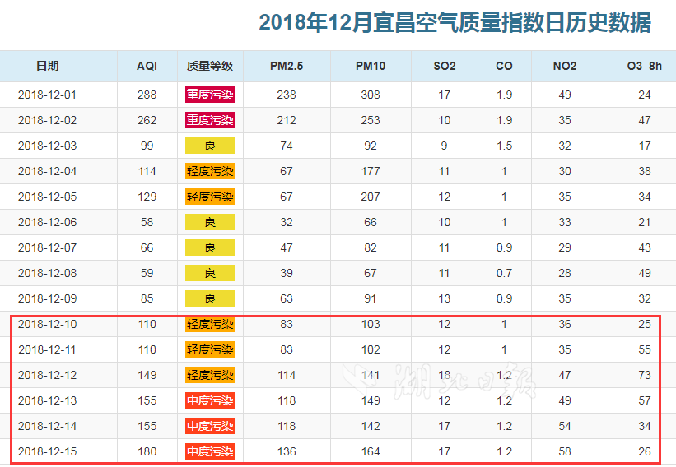Click the PM2.5 column header
Image resolution: width=676 pixels, height=467 pixels.
tap(287, 66)
